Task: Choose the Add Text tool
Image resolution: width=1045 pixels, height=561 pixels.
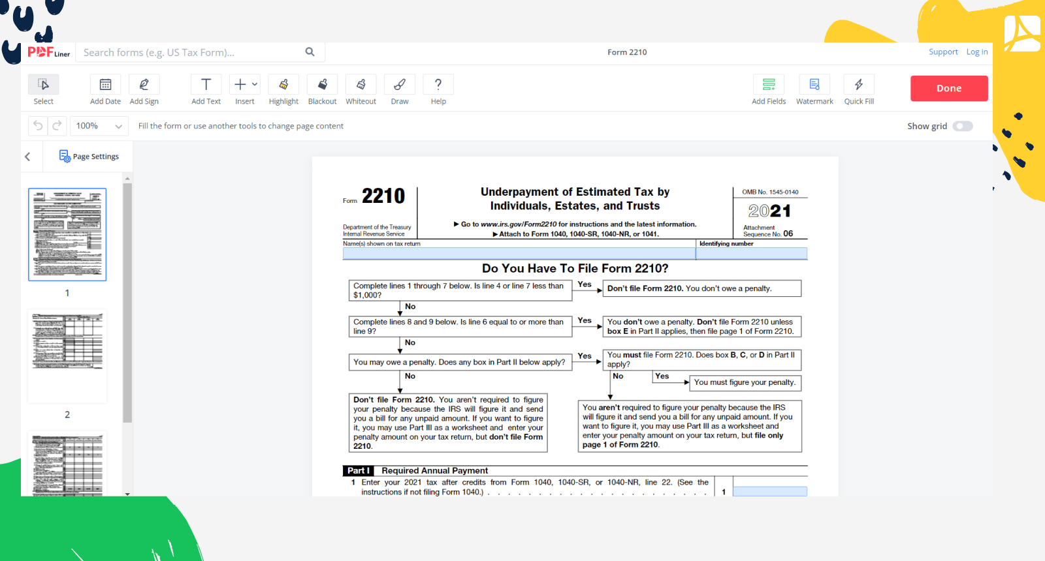Action: click(x=206, y=85)
